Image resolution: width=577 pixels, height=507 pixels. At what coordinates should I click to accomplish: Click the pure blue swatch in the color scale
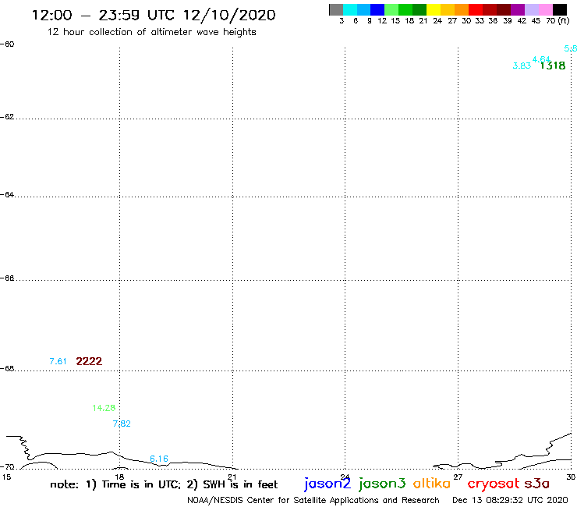377,9
